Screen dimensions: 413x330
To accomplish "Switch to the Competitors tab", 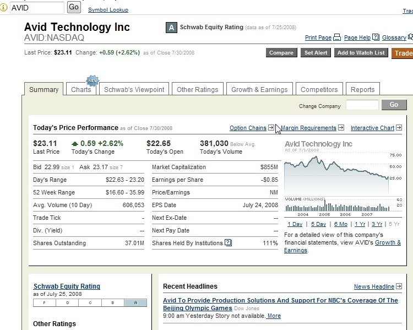I will (x=319, y=90).
